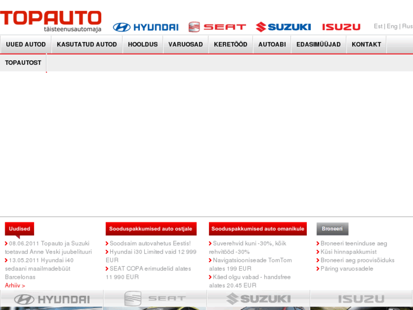Switch language to Rus
Viewport: 413px width, 310px height.
pos(407,26)
